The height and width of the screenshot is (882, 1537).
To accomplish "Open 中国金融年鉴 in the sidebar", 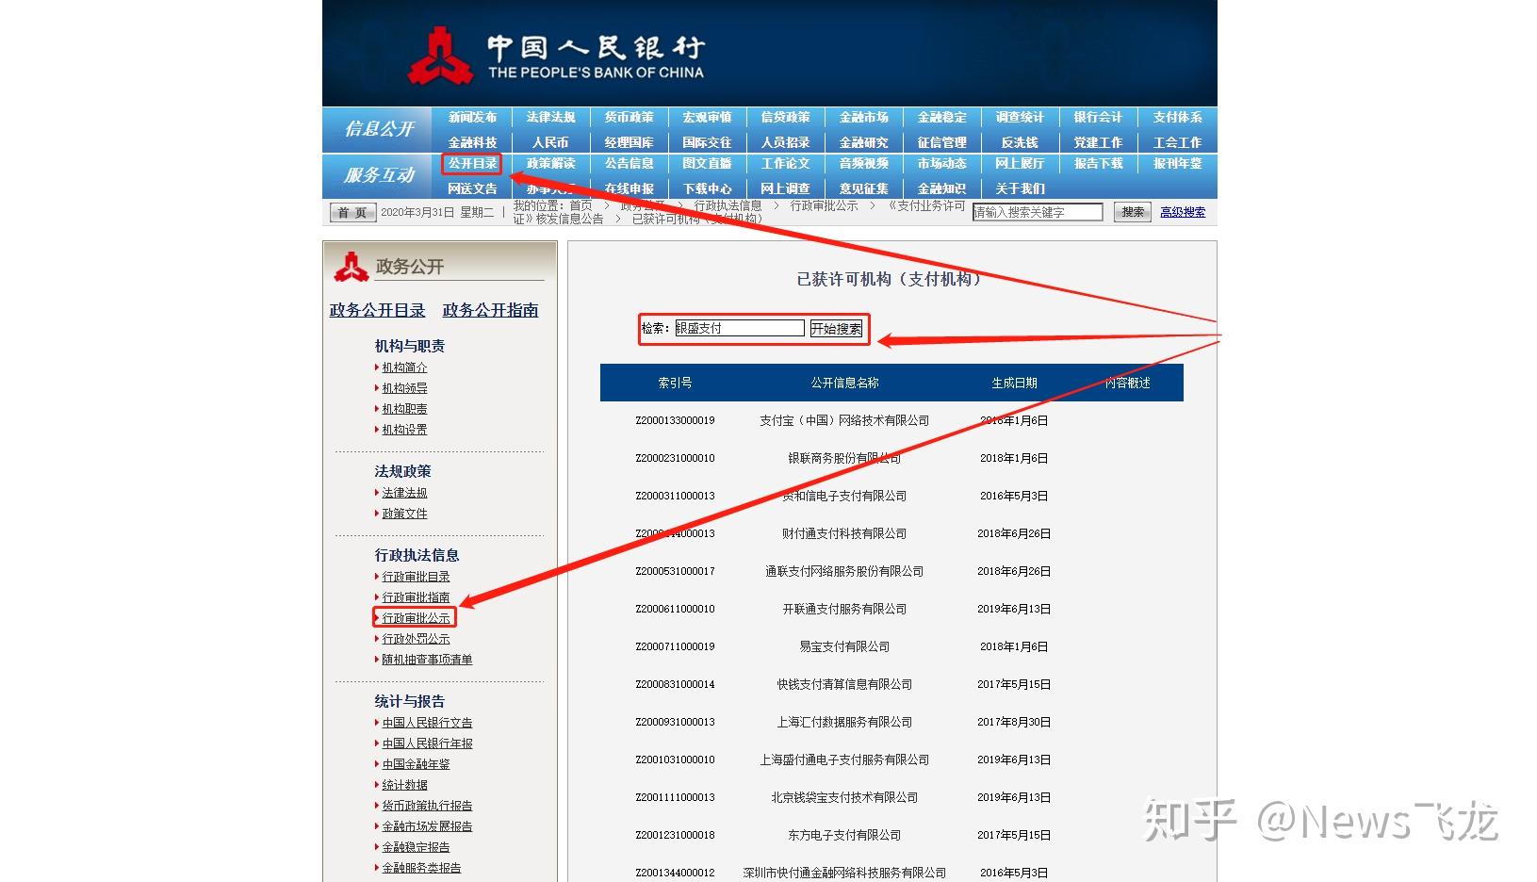I will point(416,764).
